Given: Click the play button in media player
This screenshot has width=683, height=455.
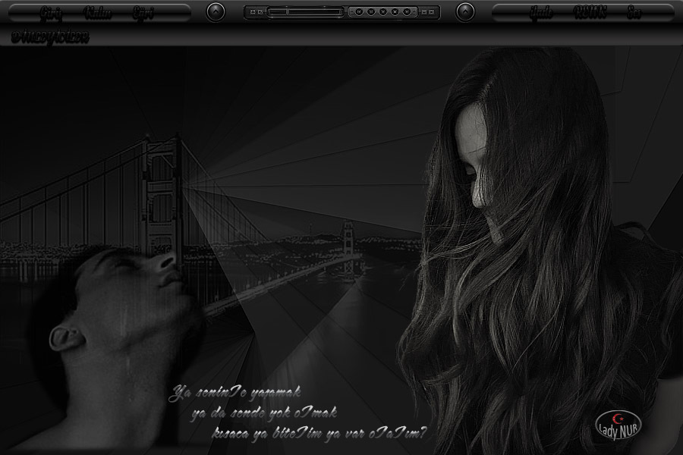Looking at the screenshot, I should [382, 11].
